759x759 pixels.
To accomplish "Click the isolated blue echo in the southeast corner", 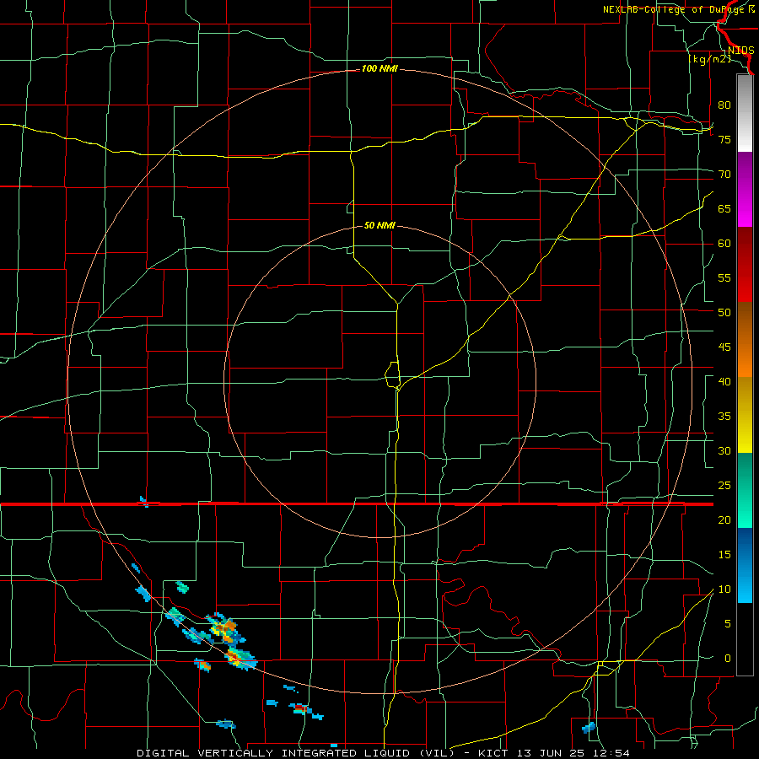I will click(588, 727).
